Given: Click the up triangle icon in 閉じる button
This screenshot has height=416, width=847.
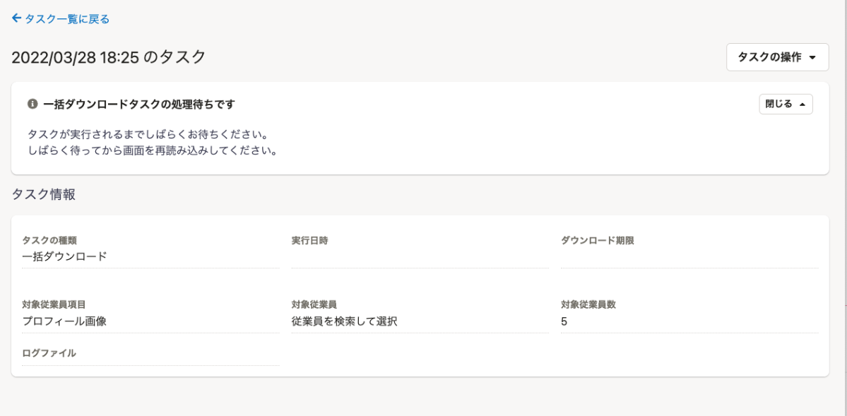Looking at the screenshot, I should 802,105.
